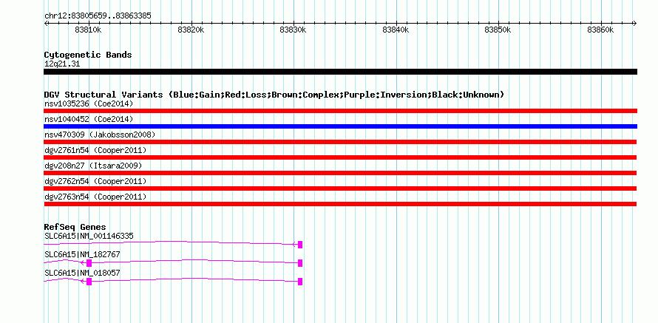
Task: Click the 83830k ruler label
Action: click(x=294, y=30)
